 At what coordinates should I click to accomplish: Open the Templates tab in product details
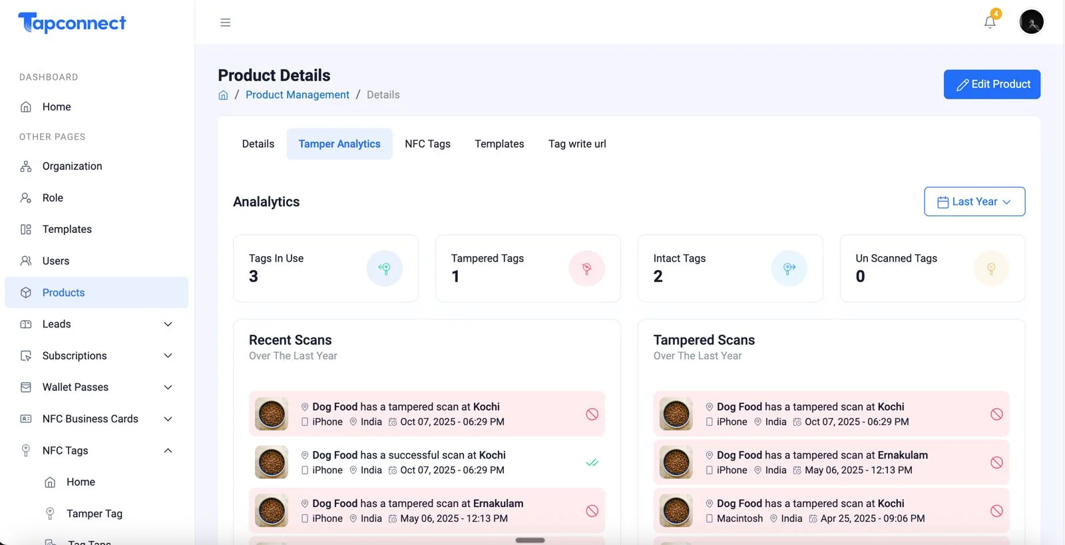pyautogui.click(x=499, y=144)
